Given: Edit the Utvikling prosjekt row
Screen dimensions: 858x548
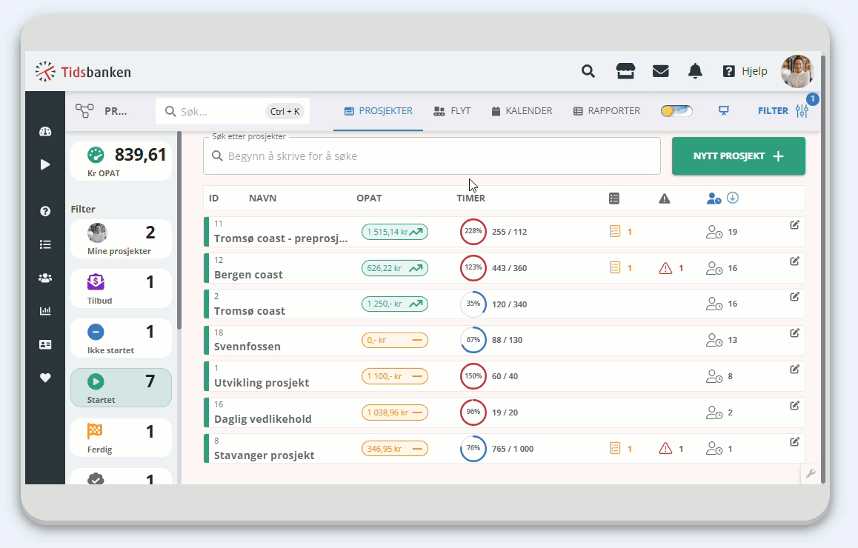Looking at the screenshot, I should tap(794, 370).
